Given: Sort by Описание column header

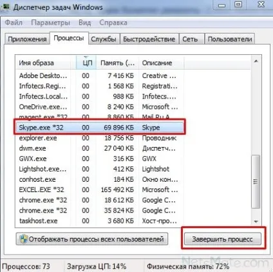Looking at the screenshot, I should click(162, 63).
